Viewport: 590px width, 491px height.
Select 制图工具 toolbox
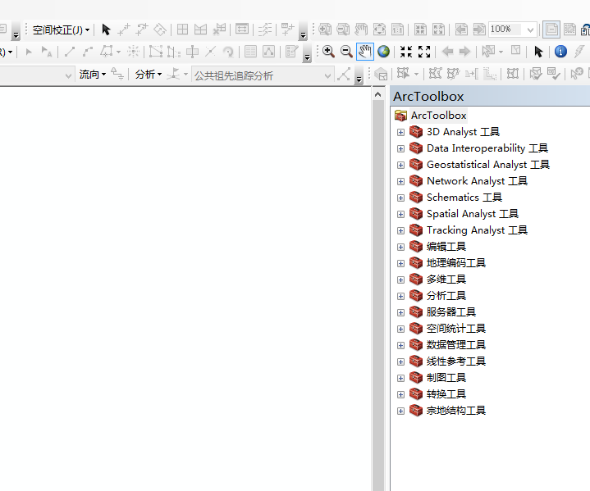pyautogui.click(x=446, y=378)
